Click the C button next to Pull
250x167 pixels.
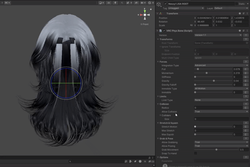(245, 69)
